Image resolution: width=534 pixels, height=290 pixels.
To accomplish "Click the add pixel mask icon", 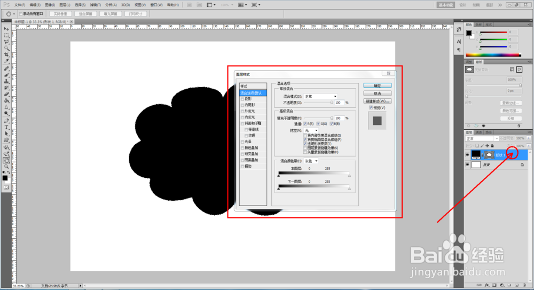I will click(x=512, y=69).
